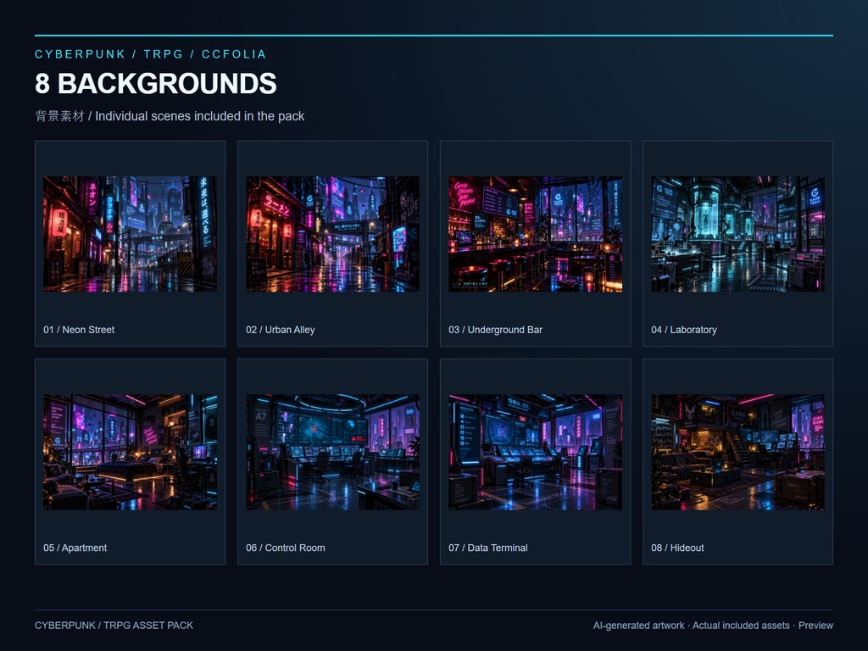The height and width of the screenshot is (651, 868).
Task: View the Control Room scene image
Action: pyautogui.click(x=332, y=452)
